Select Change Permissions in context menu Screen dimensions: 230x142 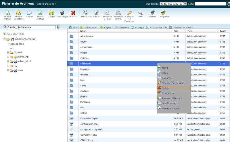point(173,83)
